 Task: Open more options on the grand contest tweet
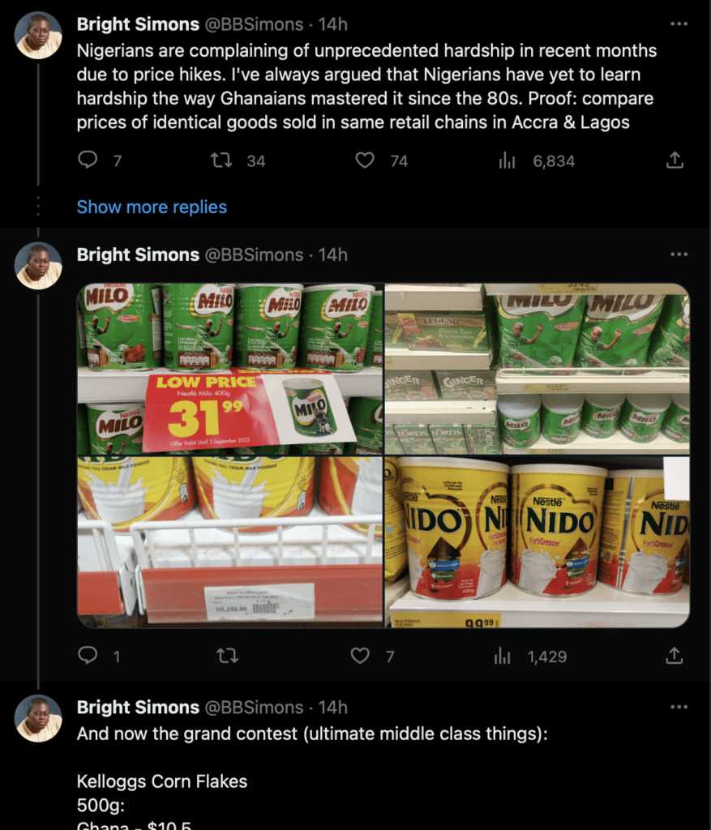(x=679, y=707)
